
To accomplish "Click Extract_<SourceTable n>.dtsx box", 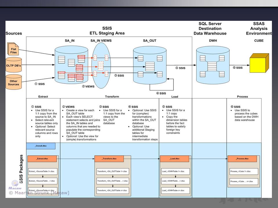I will [x=43, y=190].
